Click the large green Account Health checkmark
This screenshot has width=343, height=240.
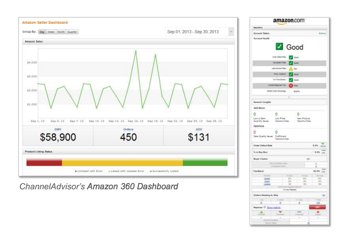280,47
